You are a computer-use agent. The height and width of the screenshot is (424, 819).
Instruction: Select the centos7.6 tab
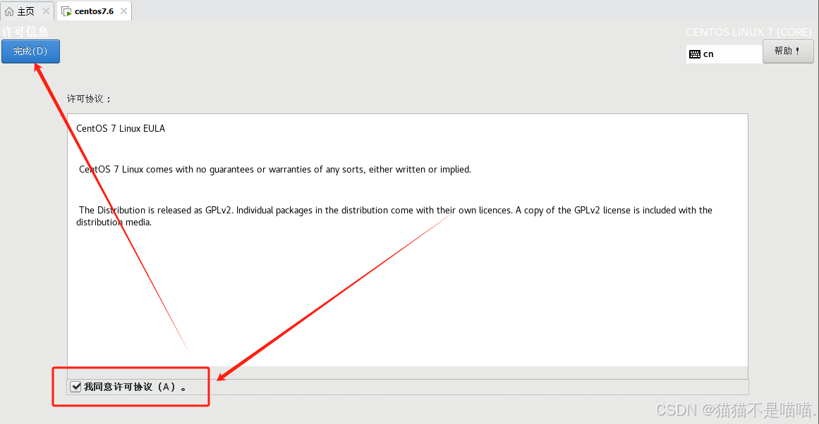[94, 11]
